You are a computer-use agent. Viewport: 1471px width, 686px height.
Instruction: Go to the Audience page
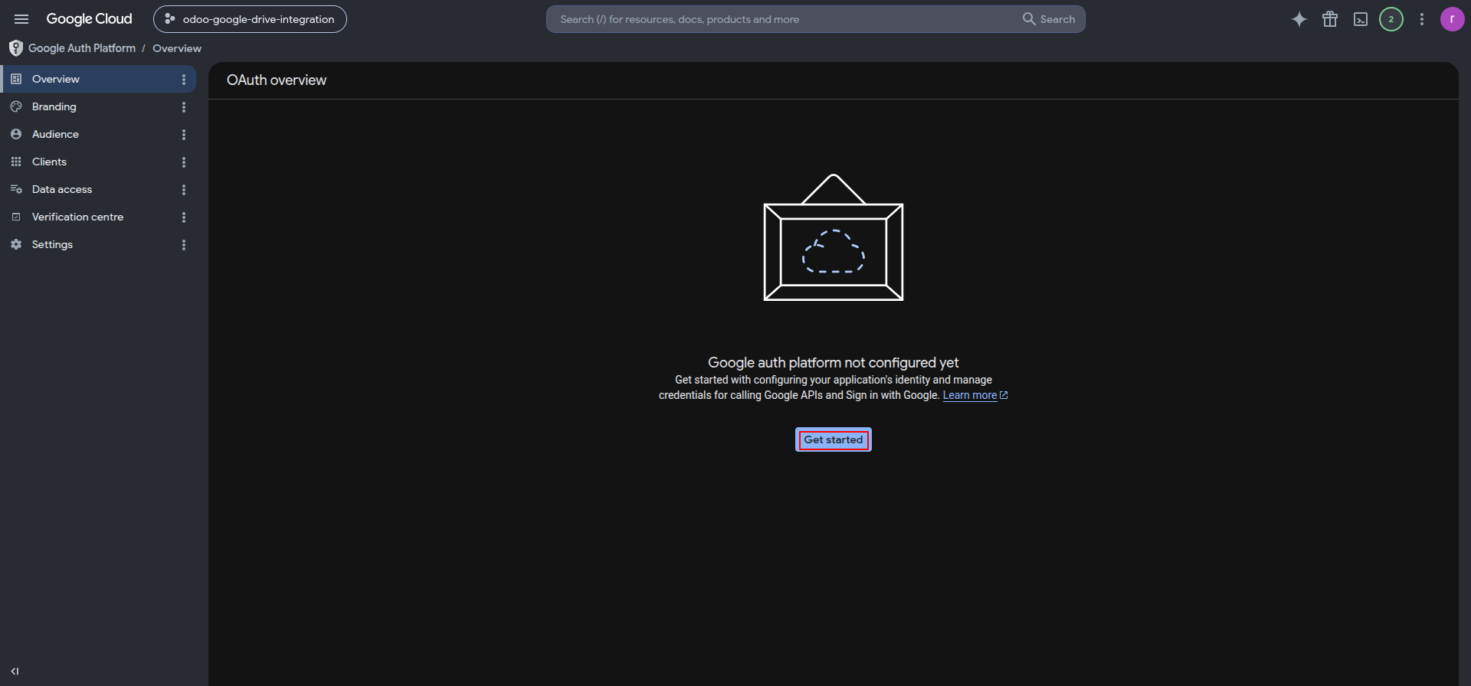(98, 134)
